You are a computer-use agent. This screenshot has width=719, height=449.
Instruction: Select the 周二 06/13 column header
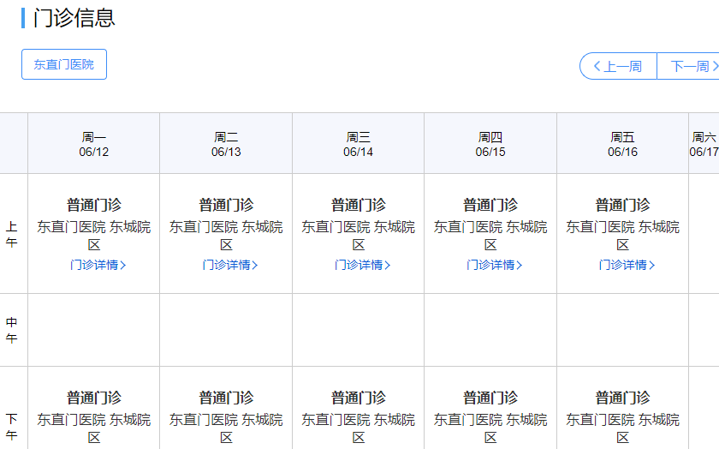(x=226, y=144)
